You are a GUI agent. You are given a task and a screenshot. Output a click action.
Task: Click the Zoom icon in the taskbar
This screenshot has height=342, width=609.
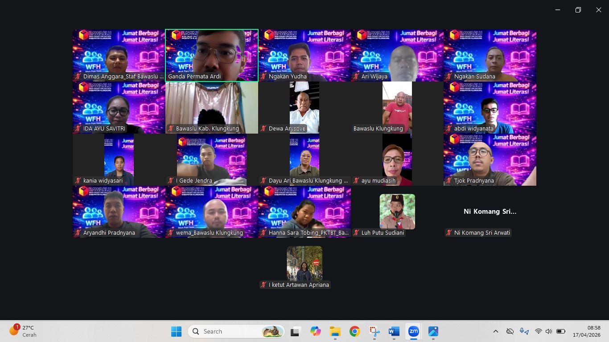414,331
